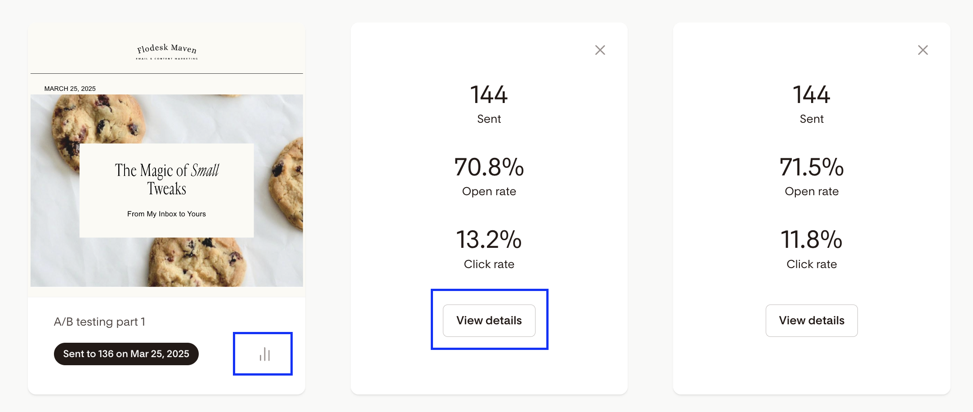View details for the 13.2% click rate variant
The width and height of the screenshot is (973, 412).
tap(489, 320)
